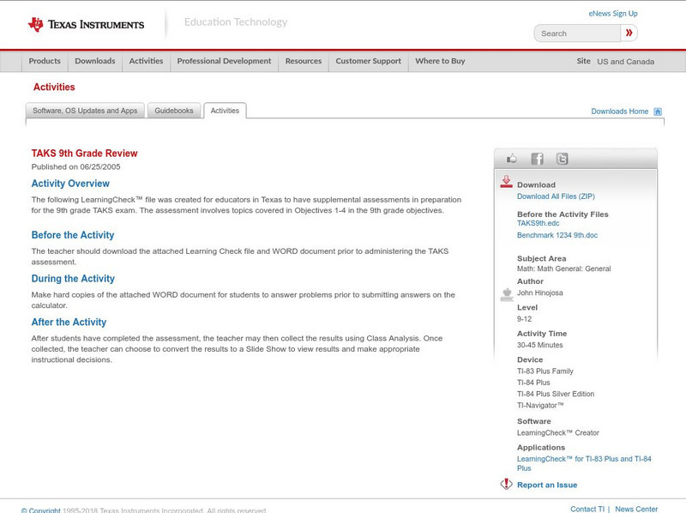Click Download All Files (ZIP) link
The width and height of the screenshot is (686, 513).
pos(555,196)
